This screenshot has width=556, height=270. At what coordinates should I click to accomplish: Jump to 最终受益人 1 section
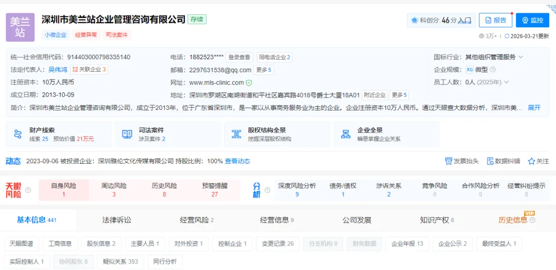coord(499,243)
